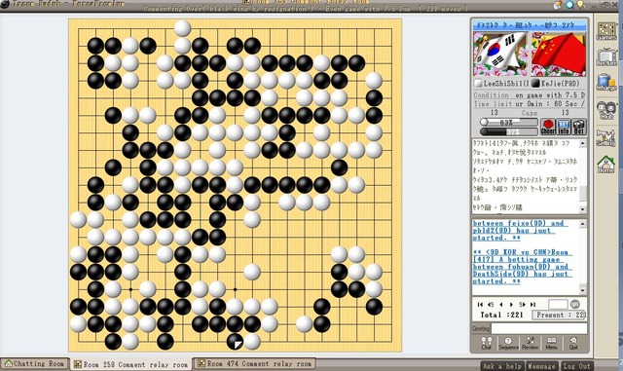Open the Sequence tool

508,343
